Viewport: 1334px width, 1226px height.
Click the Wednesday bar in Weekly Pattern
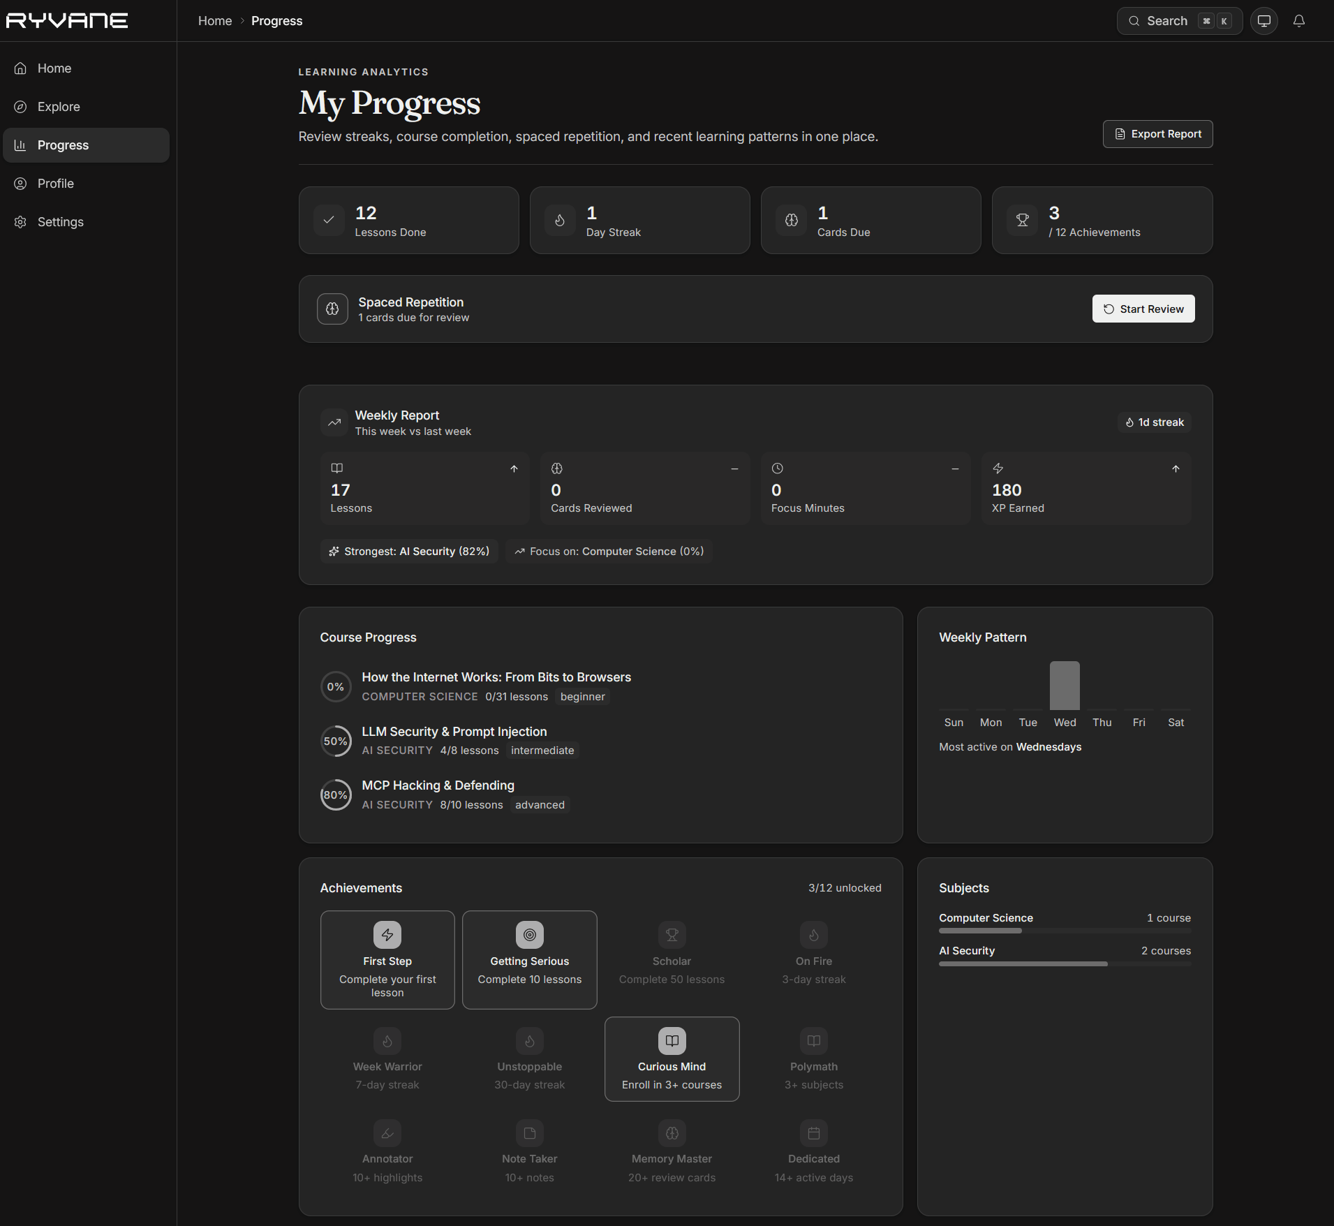click(x=1065, y=685)
